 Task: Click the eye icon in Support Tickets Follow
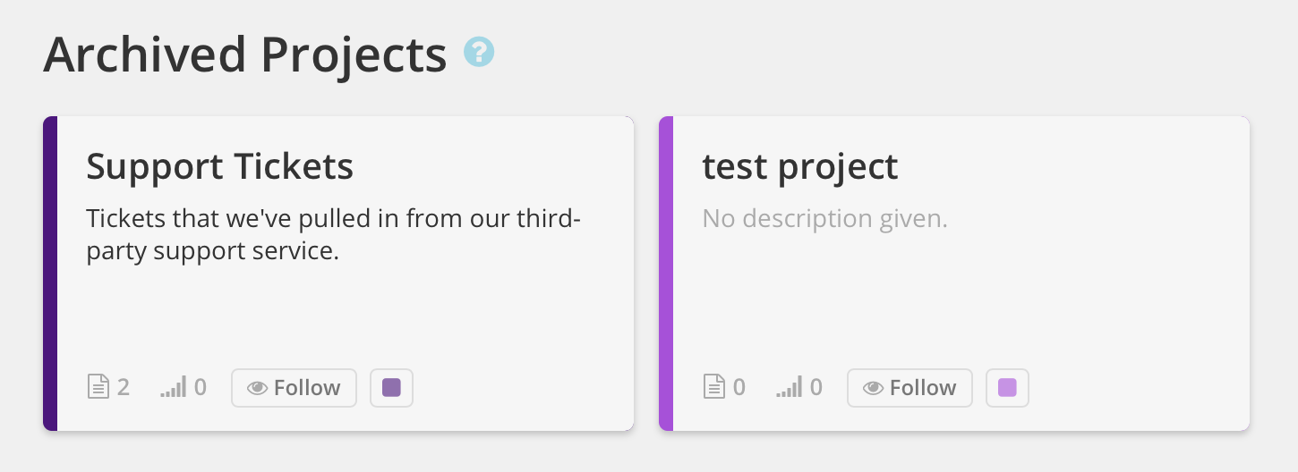[258, 388]
